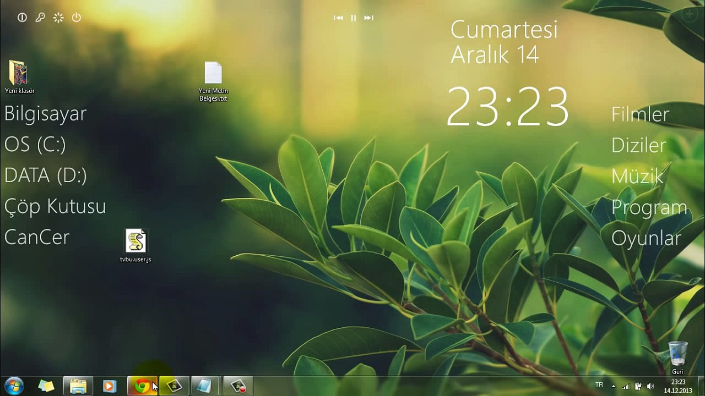Select the tvbu.user.js script file

[135, 246]
